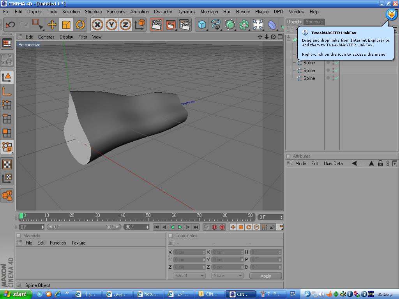Click the Undo arrow icon

[x=10, y=25]
